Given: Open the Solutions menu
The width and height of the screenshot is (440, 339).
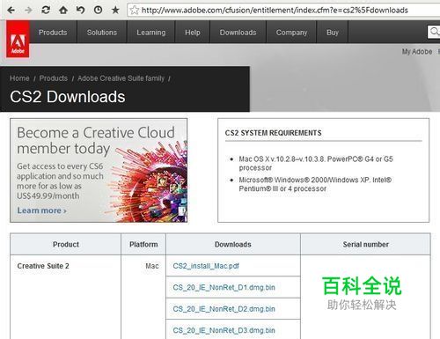Looking at the screenshot, I should pyautogui.click(x=102, y=33).
